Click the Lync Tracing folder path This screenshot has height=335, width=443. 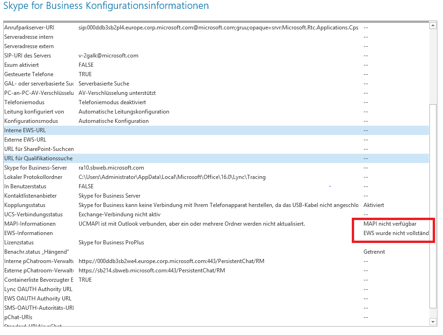tap(172, 177)
